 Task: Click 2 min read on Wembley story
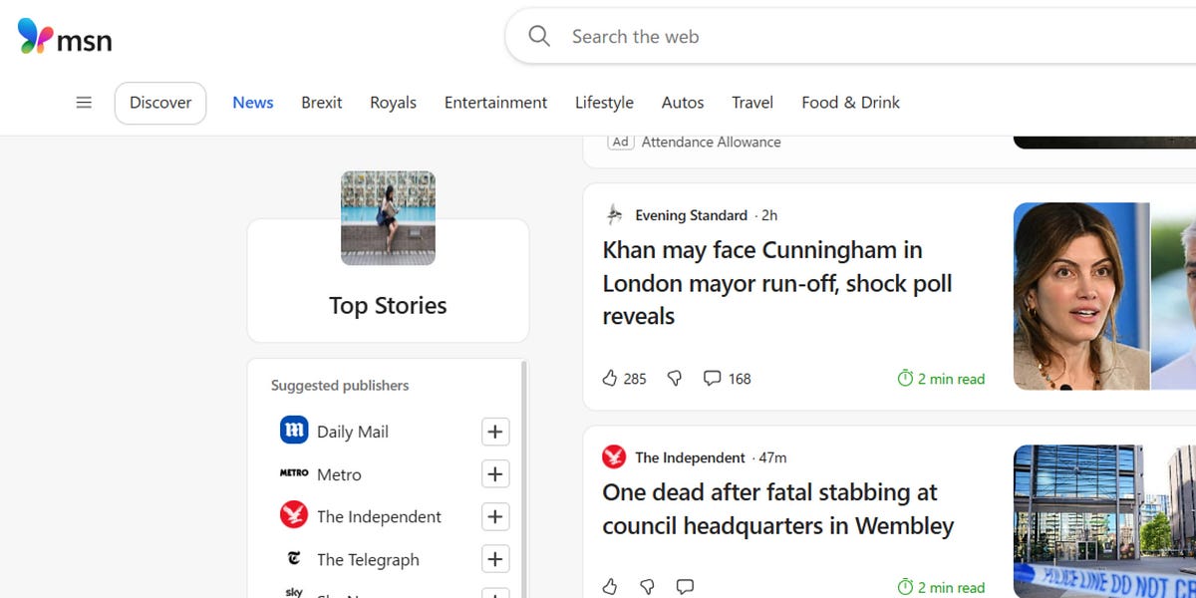click(941, 587)
